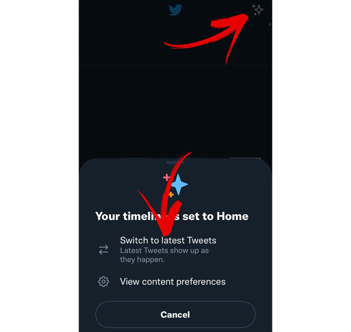Tap the small orange plus sparkle

(171, 194)
